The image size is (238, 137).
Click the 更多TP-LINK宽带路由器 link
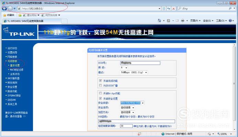pyautogui.click(x=17, y=114)
